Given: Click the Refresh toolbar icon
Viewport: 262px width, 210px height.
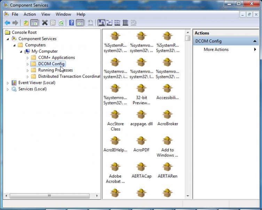Looking at the screenshot, I should 61,23.
